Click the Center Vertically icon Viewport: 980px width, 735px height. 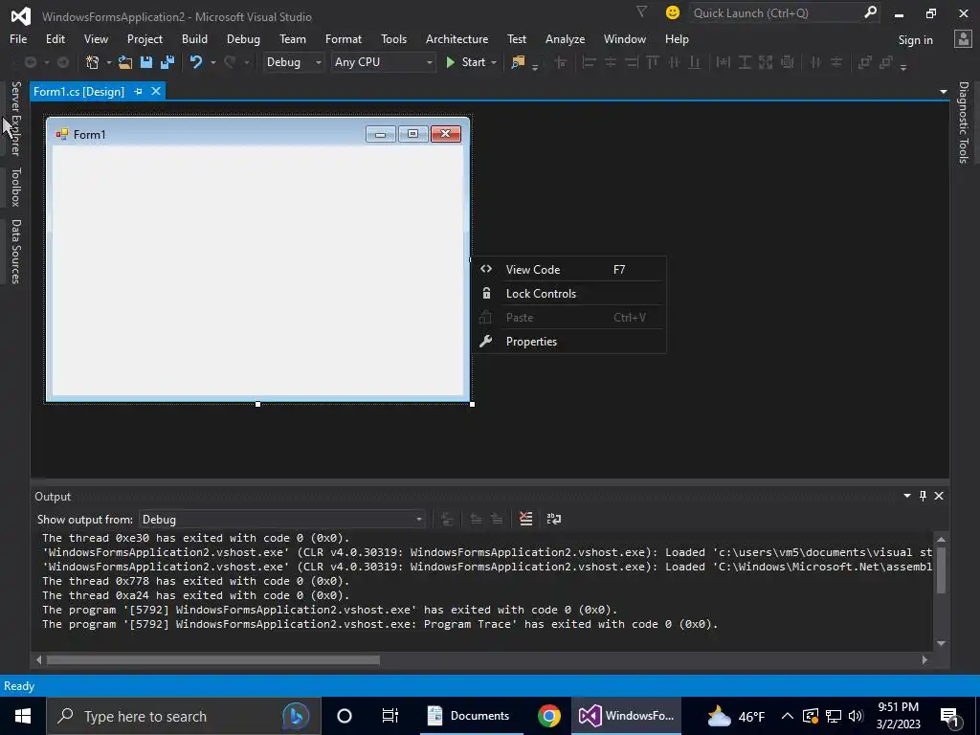point(836,62)
